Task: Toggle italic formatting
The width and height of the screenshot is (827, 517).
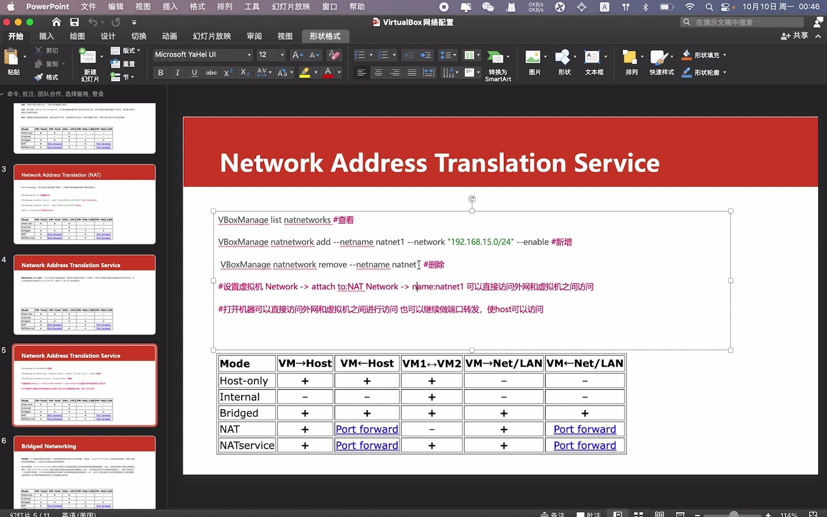Action: click(177, 72)
